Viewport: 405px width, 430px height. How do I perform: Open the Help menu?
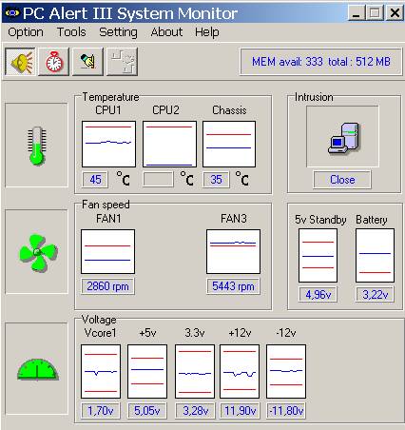pos(207,32)
